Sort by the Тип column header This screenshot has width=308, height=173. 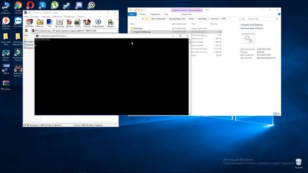[x=193, y=24]
